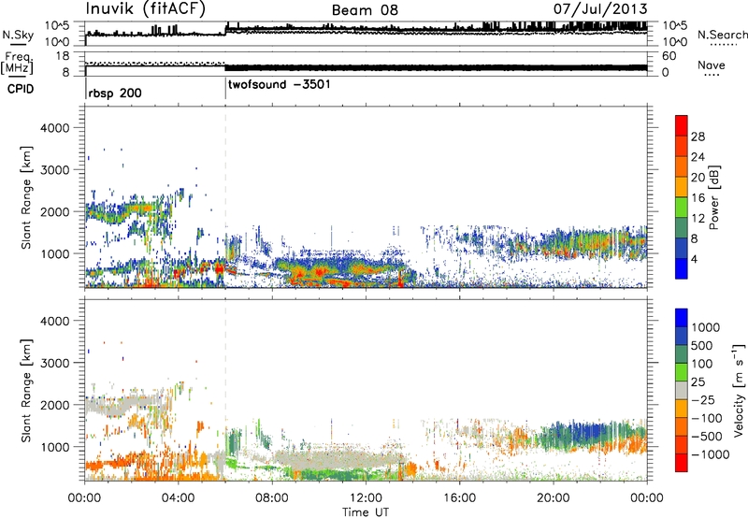Viewport: 748px width, 518px height.
Task: Select the "-1000" velocity scale value
Action: point(710,454)
